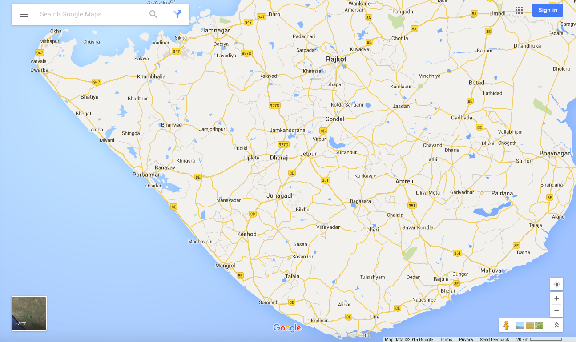This screenshot has width=576, height=342.
Task: Open the Terms link
Action: pyautogui.click(x=446, y=340)
